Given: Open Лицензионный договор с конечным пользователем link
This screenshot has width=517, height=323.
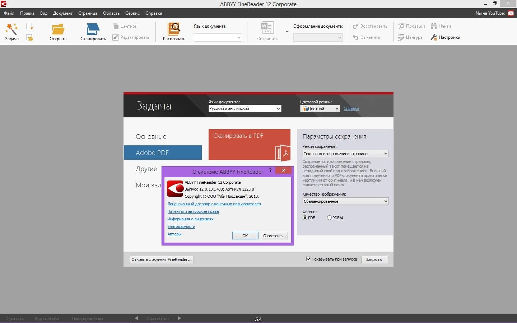Looking at the screenshot, I should pyautogui.click(x=214, y=204).
